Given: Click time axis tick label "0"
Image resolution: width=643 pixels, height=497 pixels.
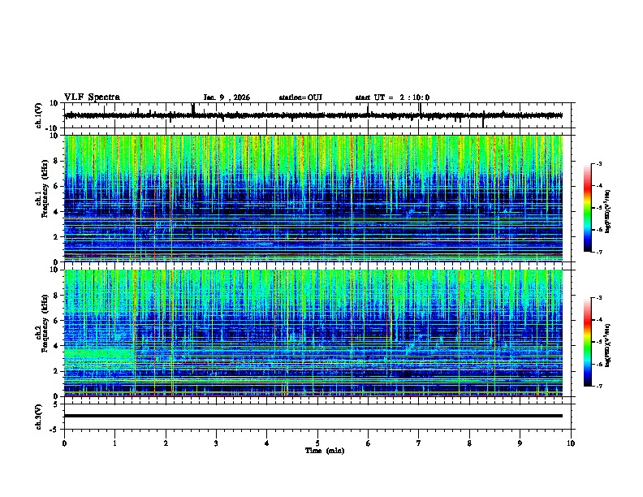Looking at the screenshot, I should click(x=64, y=443).
